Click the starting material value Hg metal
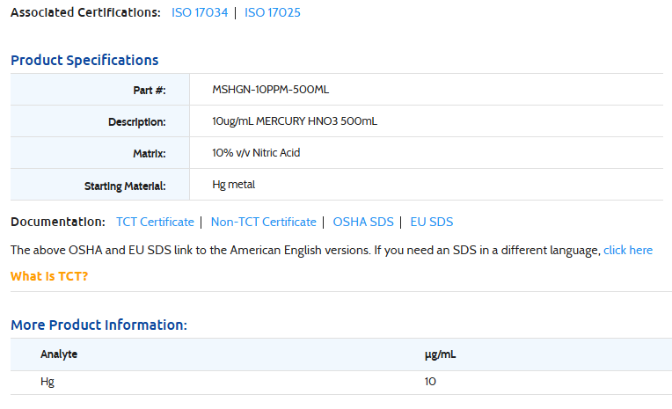The height and width of the screenshot is (409, 672). click(x=233, y=185)
